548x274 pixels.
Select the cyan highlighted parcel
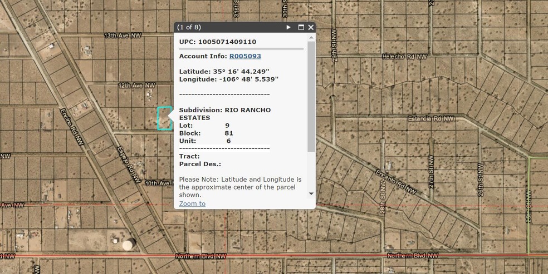pos(164,119)
